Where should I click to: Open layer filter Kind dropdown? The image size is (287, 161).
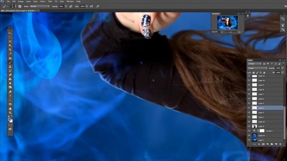coord(254,64)
